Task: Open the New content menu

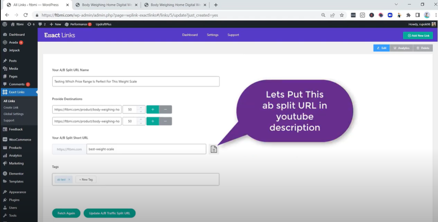Action: coord(55,24)
